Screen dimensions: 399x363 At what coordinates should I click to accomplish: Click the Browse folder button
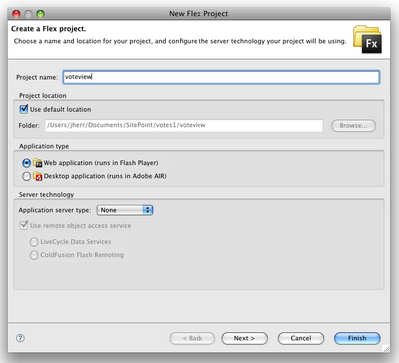tap(353, 126)
